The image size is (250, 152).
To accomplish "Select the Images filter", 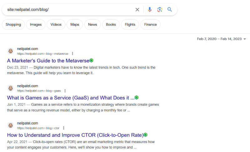I will pyautogui.click(x=36, y=25).
